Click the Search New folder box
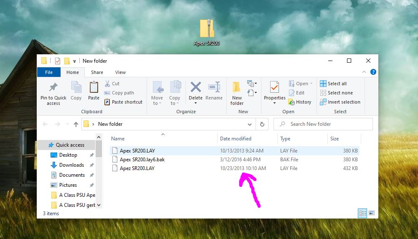Viewport: 418px width, 239px height. pos(323,124)
